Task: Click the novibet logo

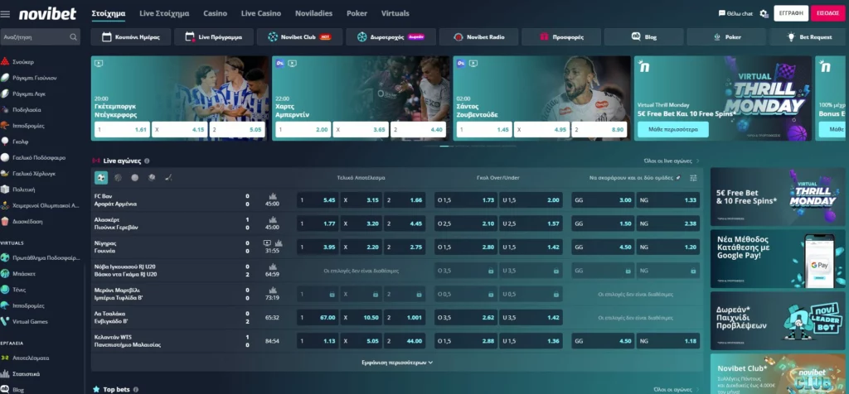Action: [x=47, y=13]
